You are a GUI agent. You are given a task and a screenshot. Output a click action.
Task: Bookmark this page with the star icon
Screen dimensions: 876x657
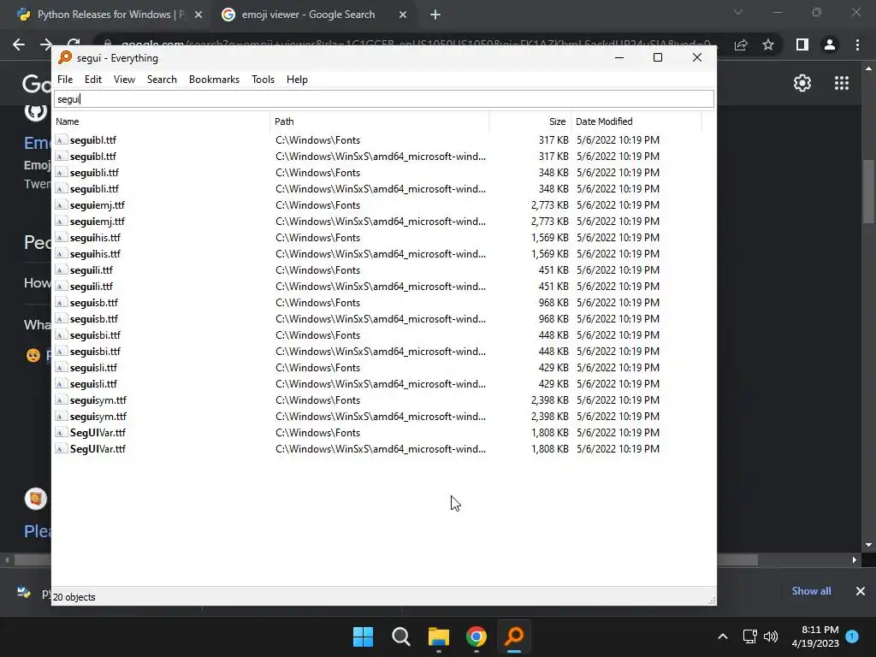click(768, 44)
